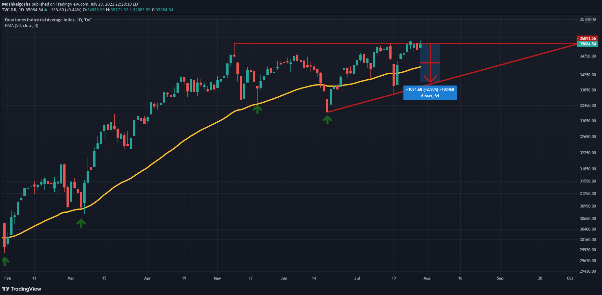Click the TradingView logo at bottom left
Screen dimensions: 602x295
click(x=22, y=289)
